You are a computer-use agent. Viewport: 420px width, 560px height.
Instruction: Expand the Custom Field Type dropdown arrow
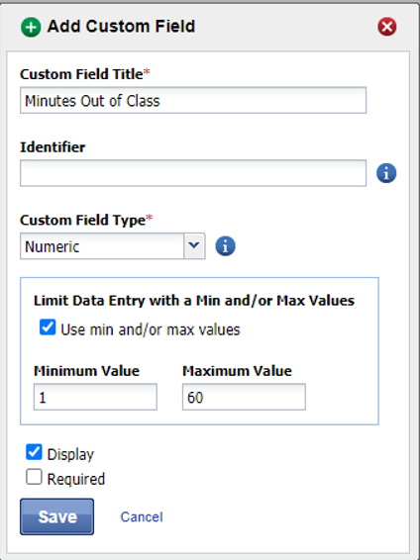pos(194,246)
